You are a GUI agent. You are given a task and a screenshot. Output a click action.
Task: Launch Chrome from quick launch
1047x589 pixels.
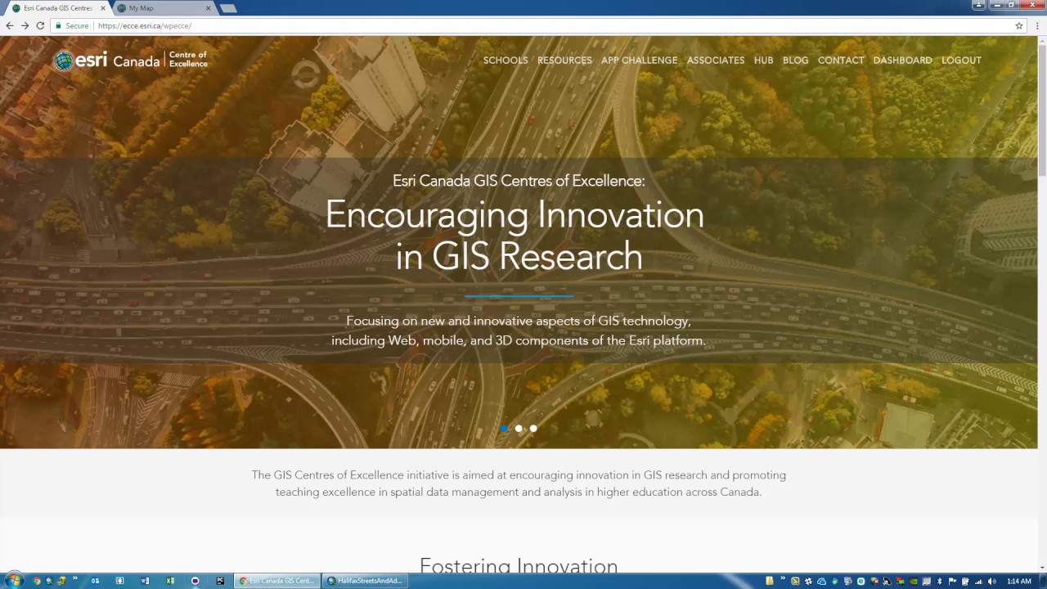click(37, 581)
